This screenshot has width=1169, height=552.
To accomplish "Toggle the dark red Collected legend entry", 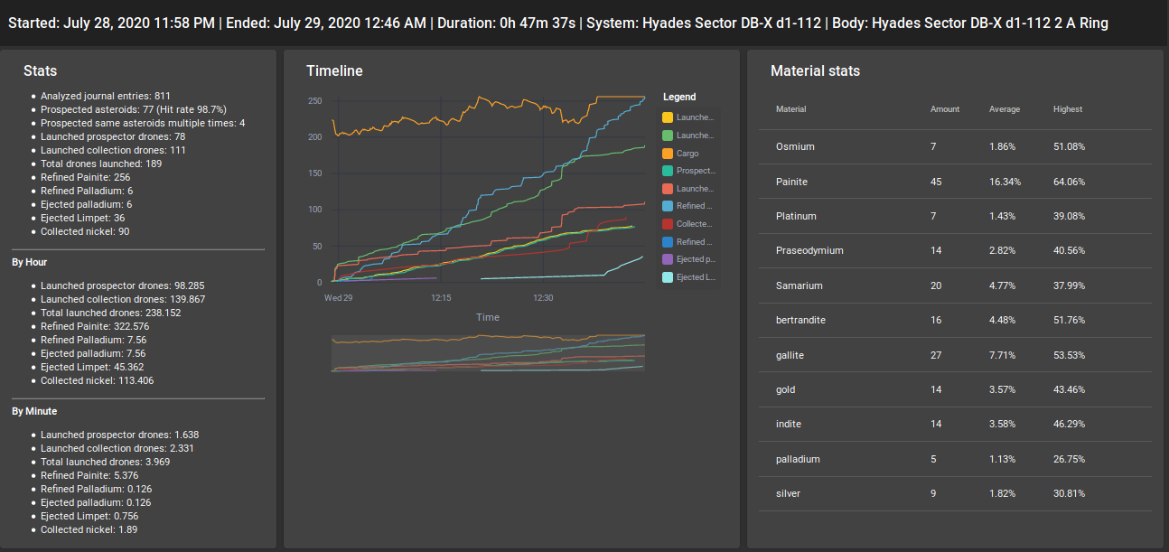I will pyautogui.click(x=688, y=224).
